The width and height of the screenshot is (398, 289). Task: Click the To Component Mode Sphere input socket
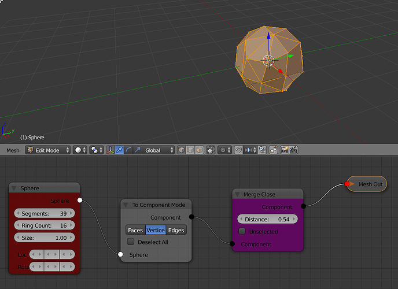tap(120, 254)
